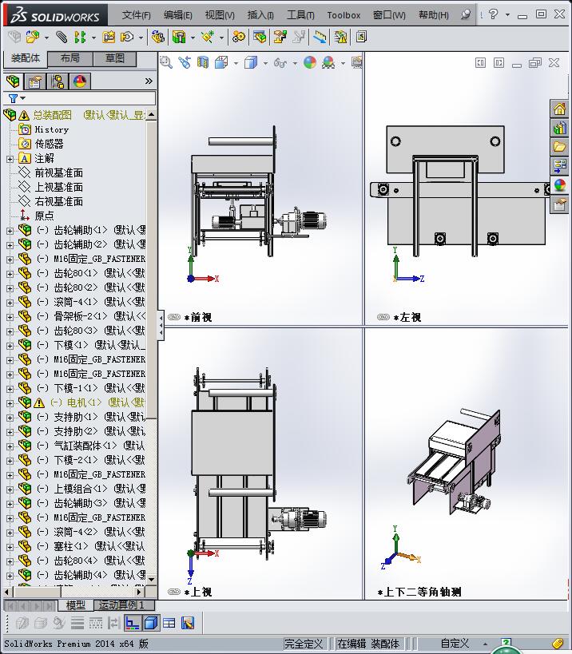Viewport: 572px width, 654px height.
Task: Toggle the 3D view cube button in bottom toolbar
Action: point(151,623)
